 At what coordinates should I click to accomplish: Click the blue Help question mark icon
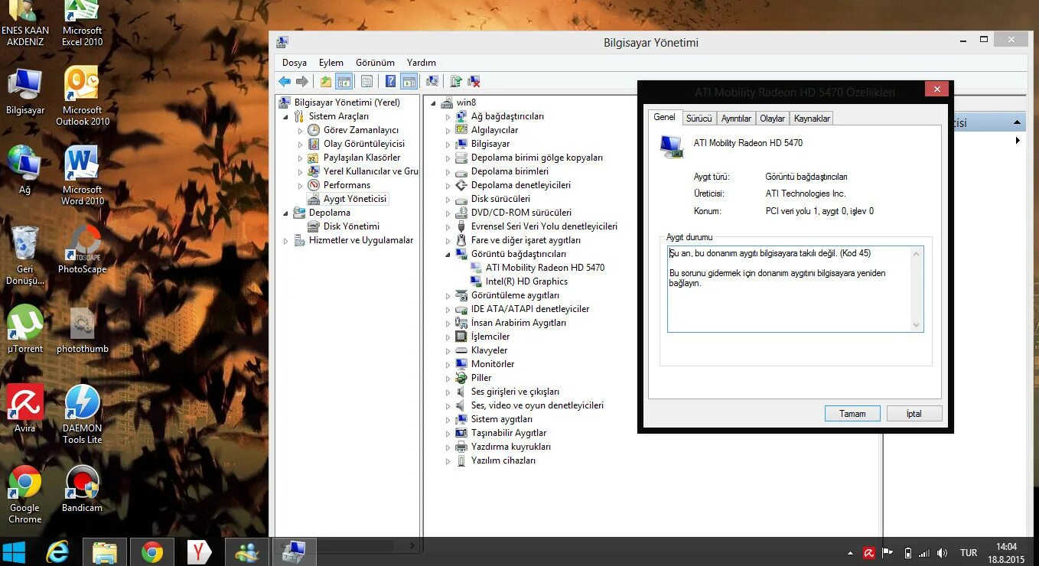[x=391, y=82]
